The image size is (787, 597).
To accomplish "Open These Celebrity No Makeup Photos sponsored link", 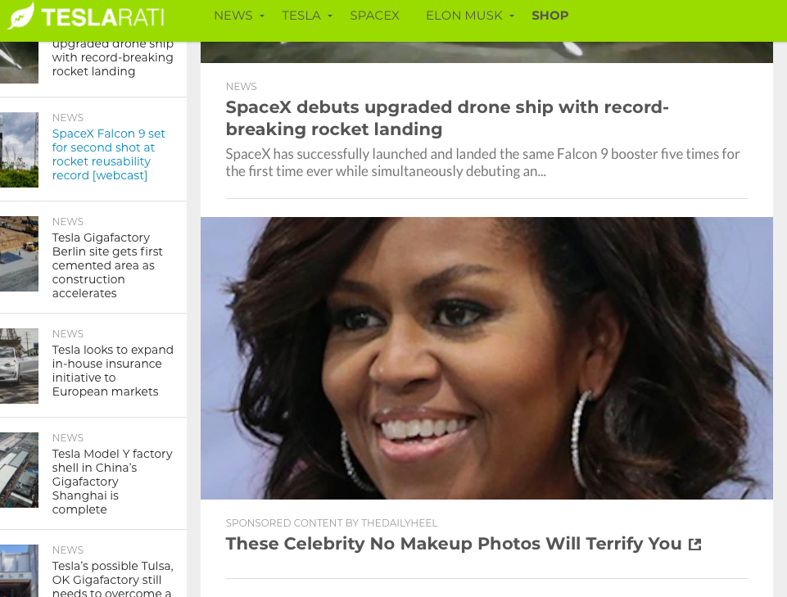I will click(x=453, y=544).
